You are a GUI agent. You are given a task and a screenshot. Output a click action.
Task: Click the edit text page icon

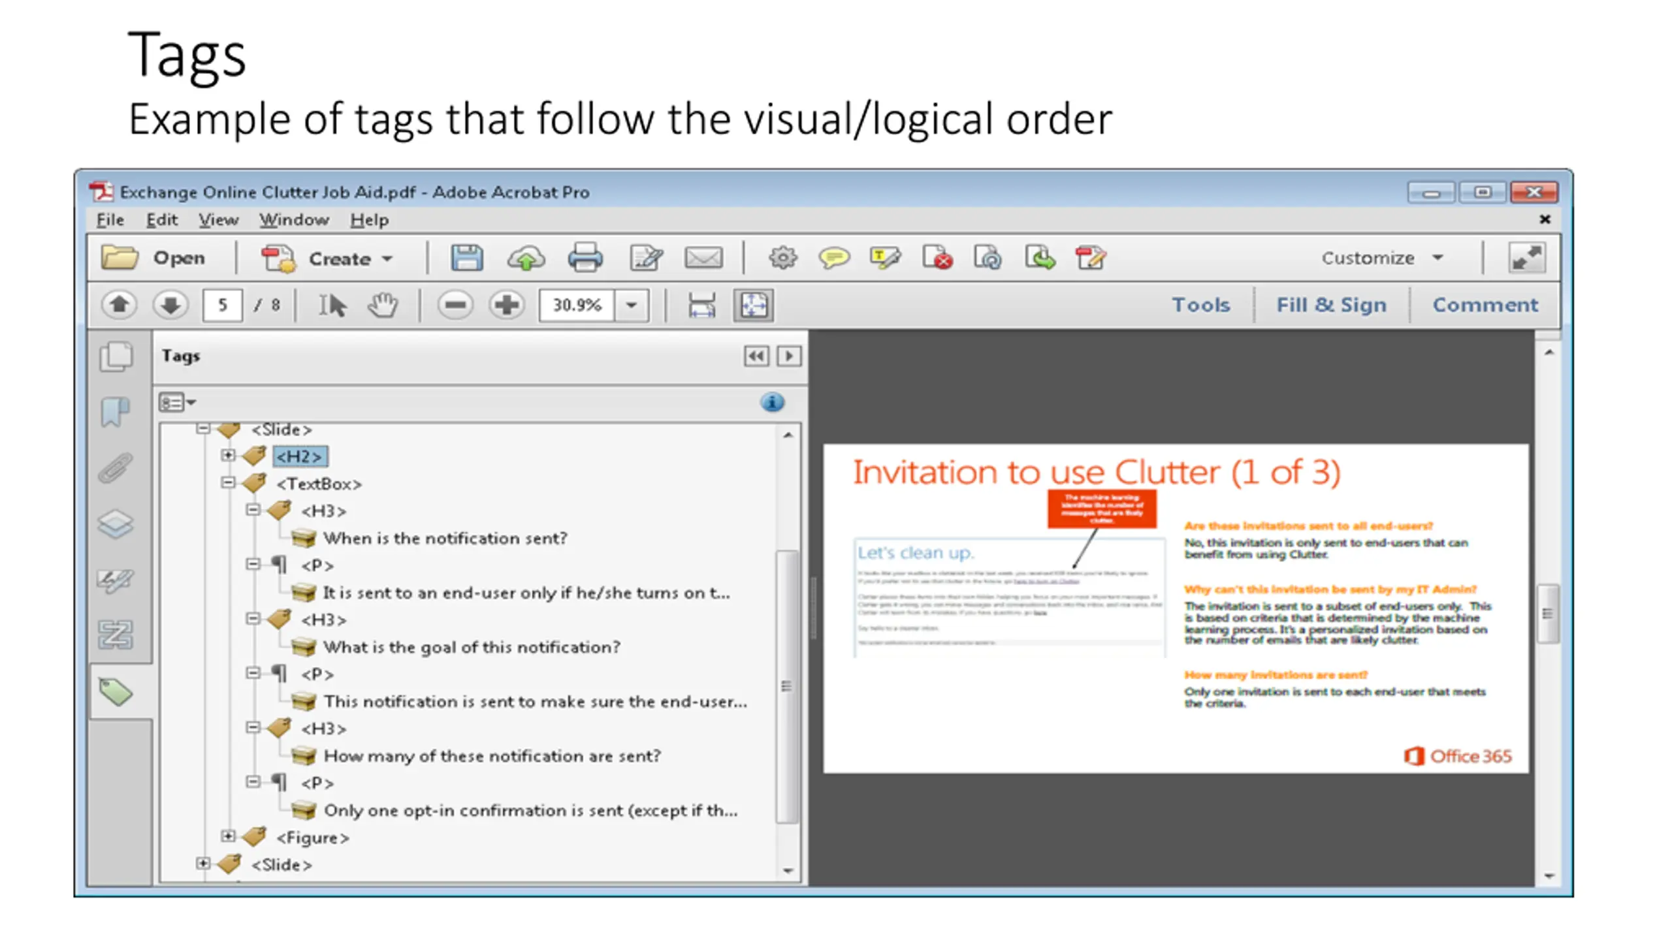click(x=646, y=258)
